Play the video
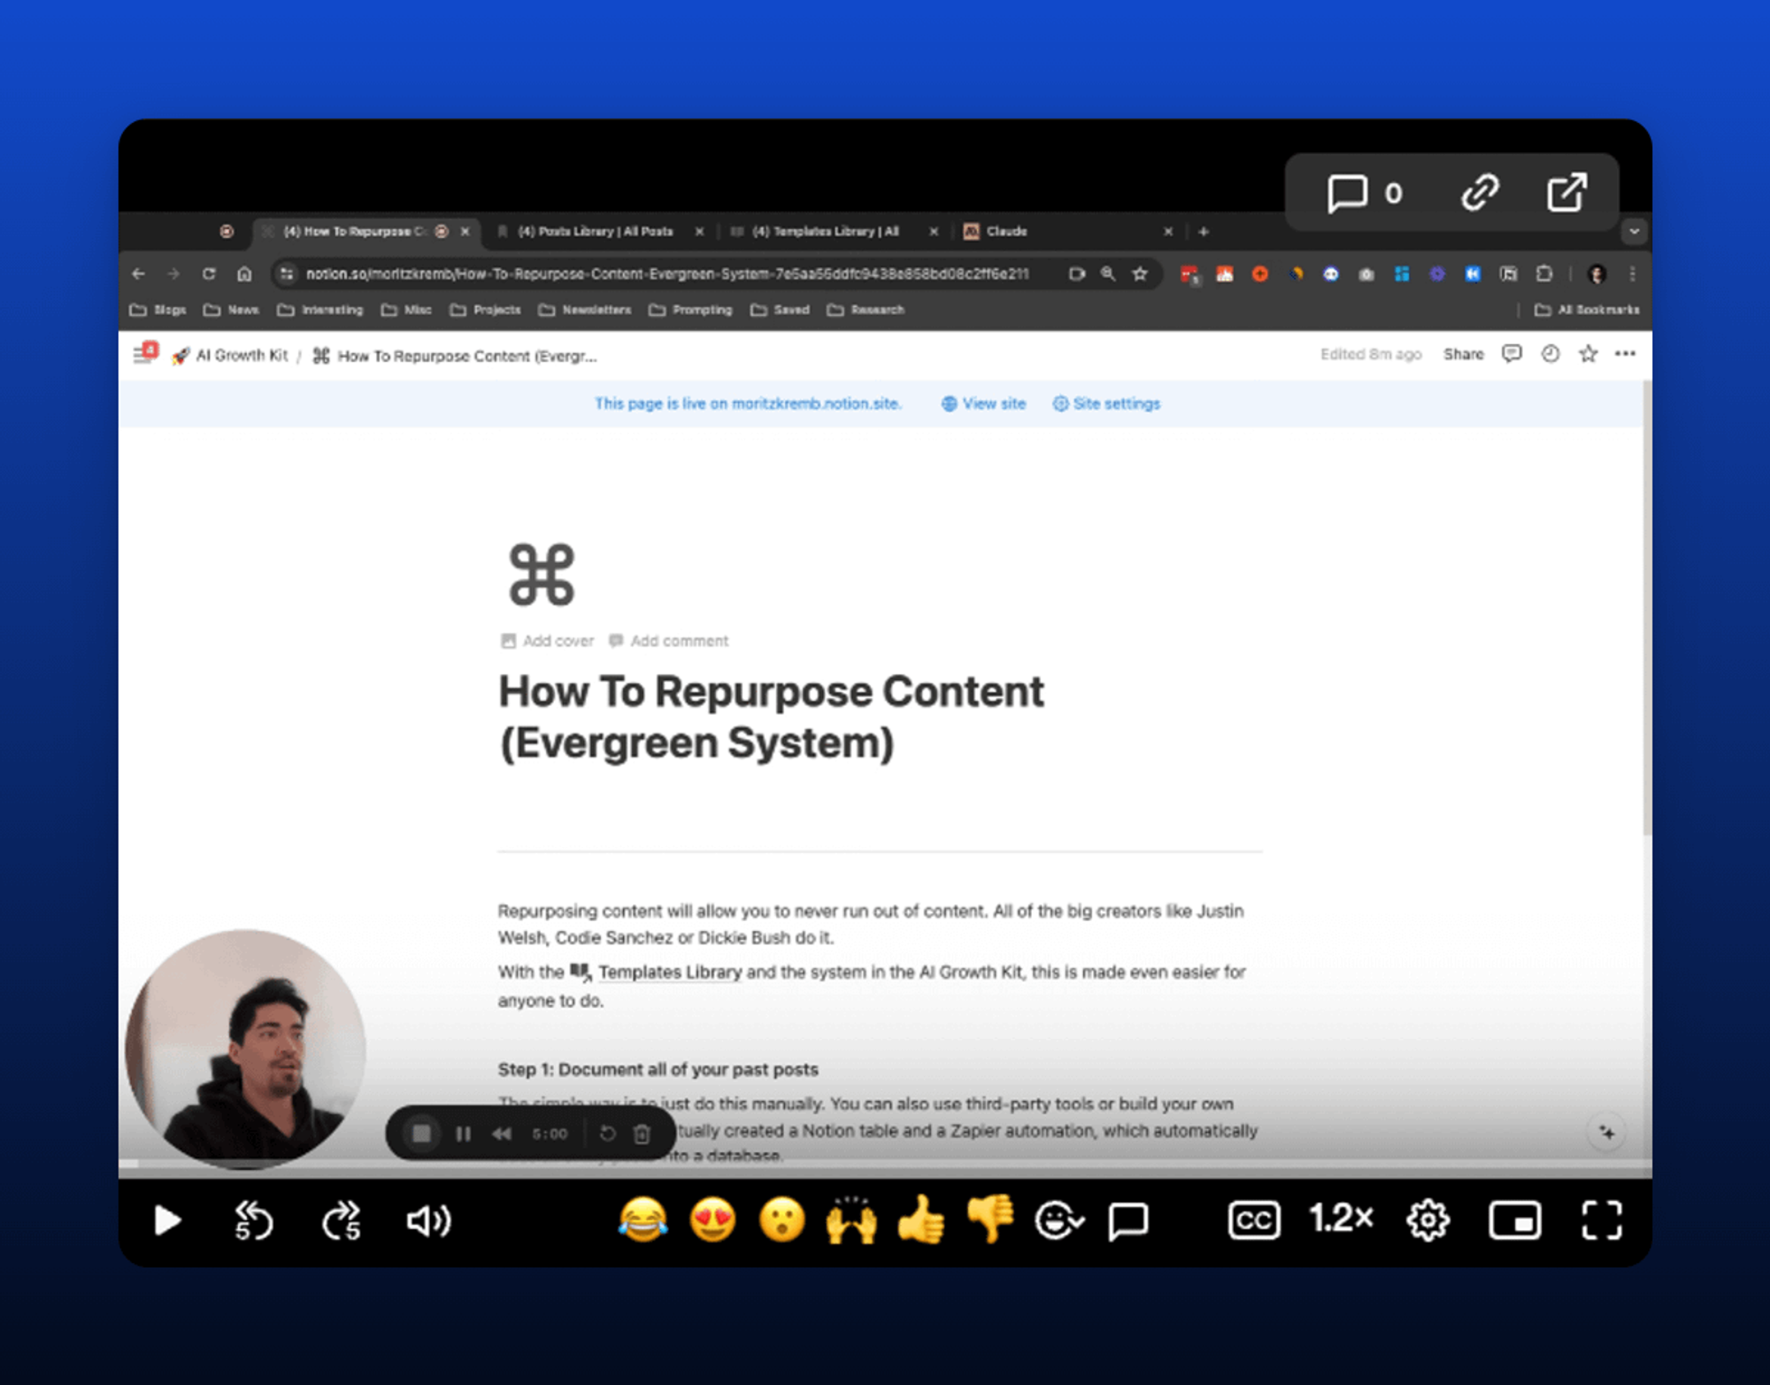This screenshot has height=1385, width=1770. pyautogui.click(x=166, y=1220)
